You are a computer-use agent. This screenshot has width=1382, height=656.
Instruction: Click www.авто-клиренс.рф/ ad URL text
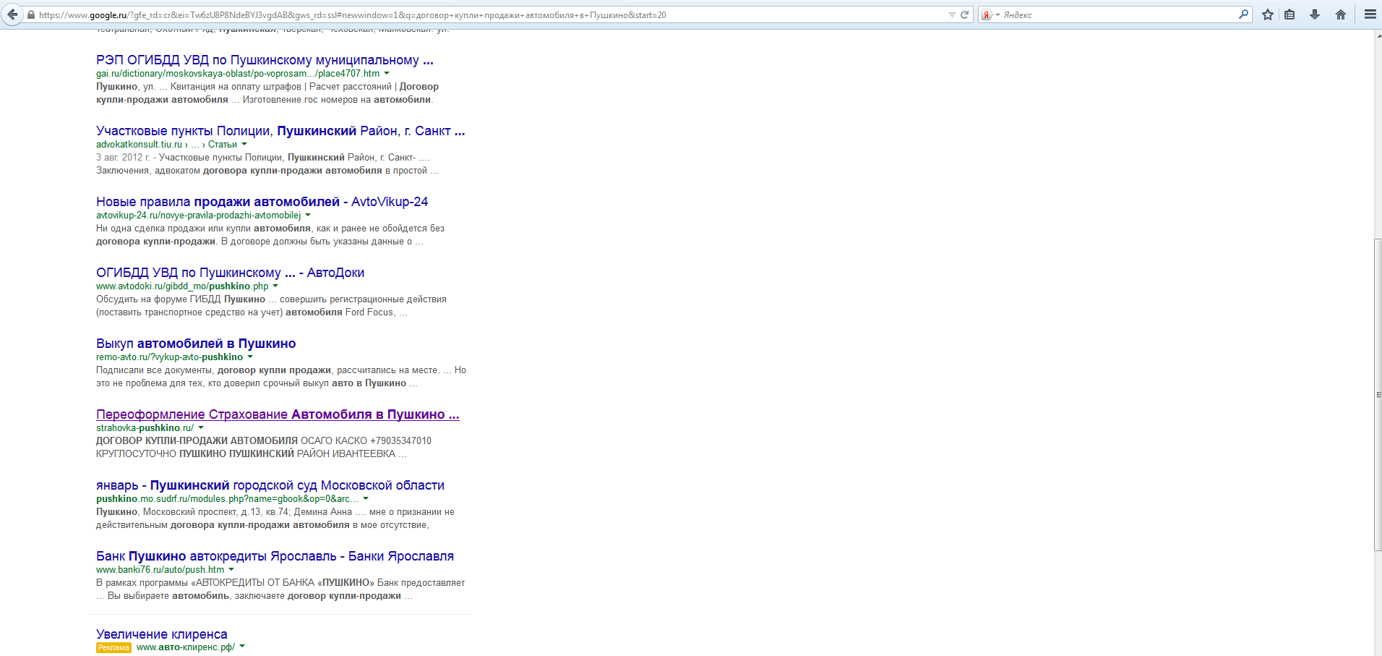pyautogui.click(x=186, y=647)
